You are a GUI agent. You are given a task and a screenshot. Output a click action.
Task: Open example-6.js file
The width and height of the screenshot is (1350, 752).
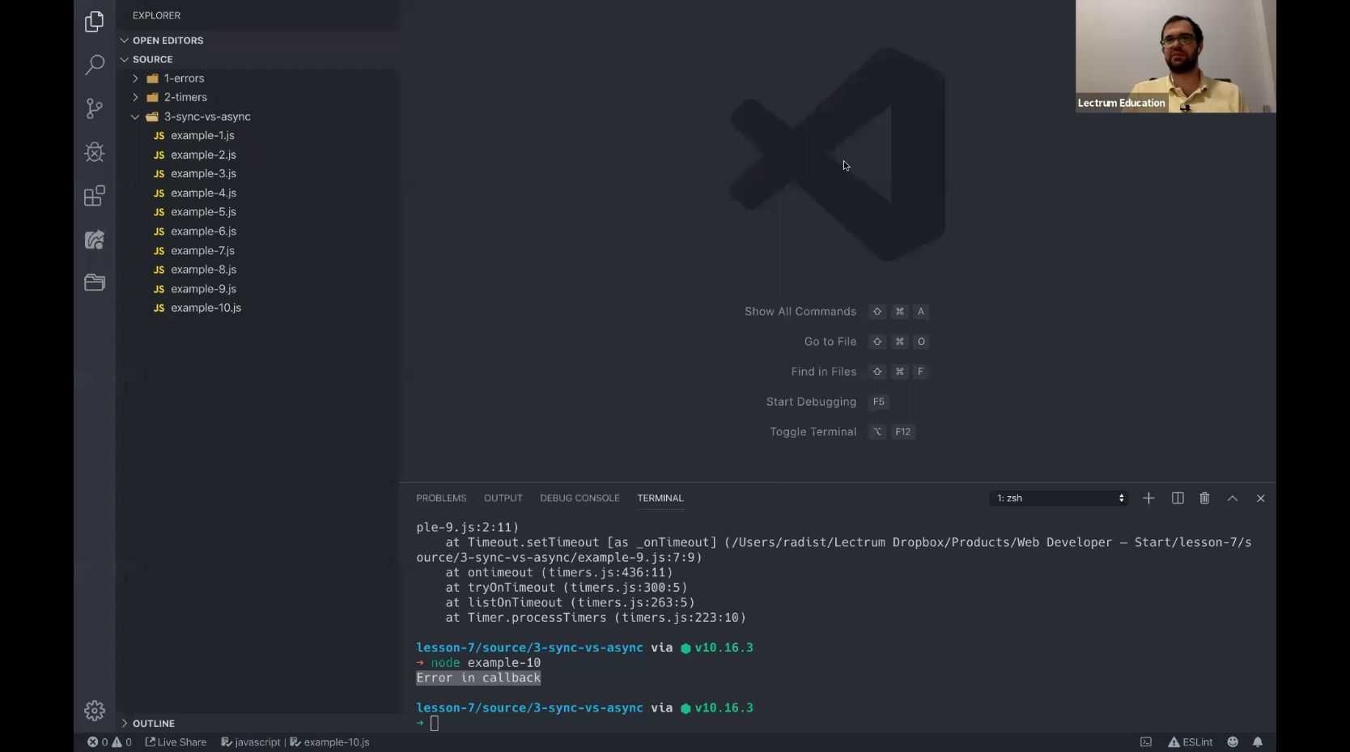click(x=257, y=232)
